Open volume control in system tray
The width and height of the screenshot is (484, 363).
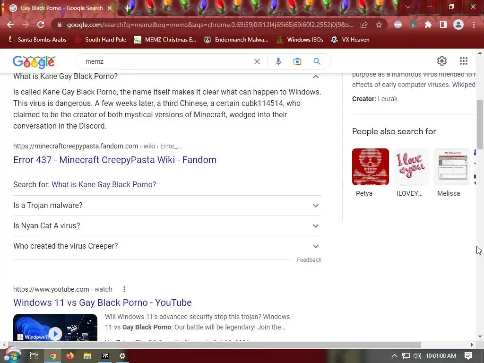[417, 356]
